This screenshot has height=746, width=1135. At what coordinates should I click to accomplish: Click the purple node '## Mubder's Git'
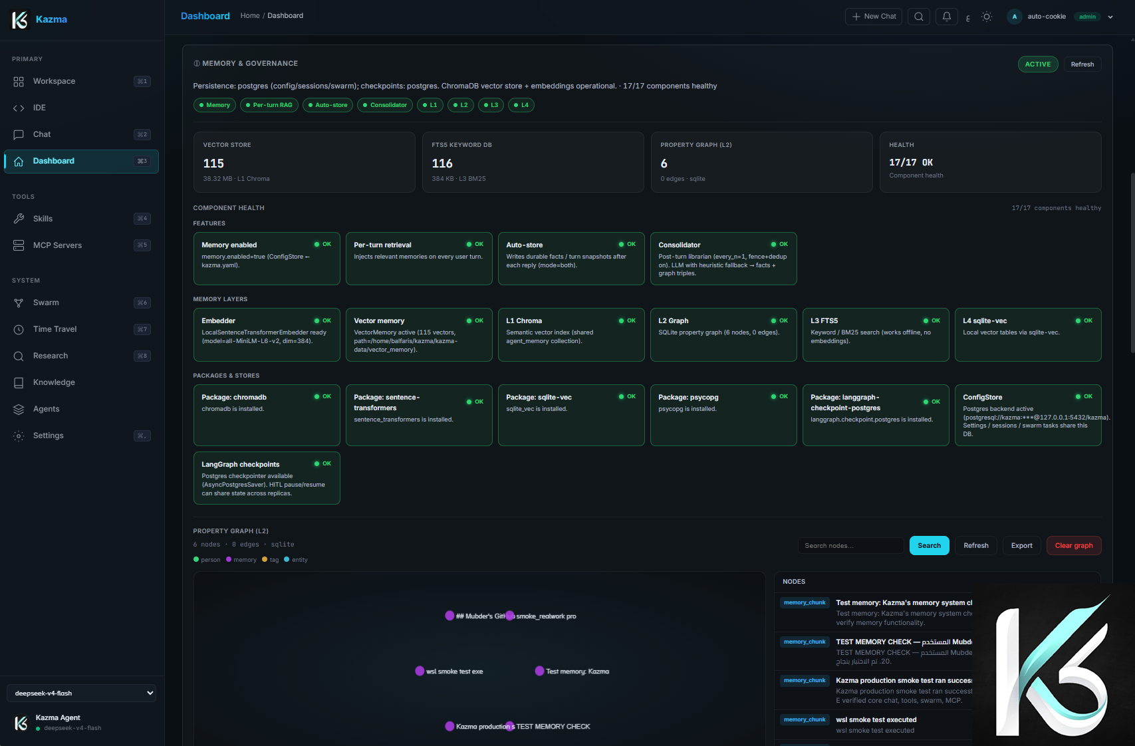[449, 616]
